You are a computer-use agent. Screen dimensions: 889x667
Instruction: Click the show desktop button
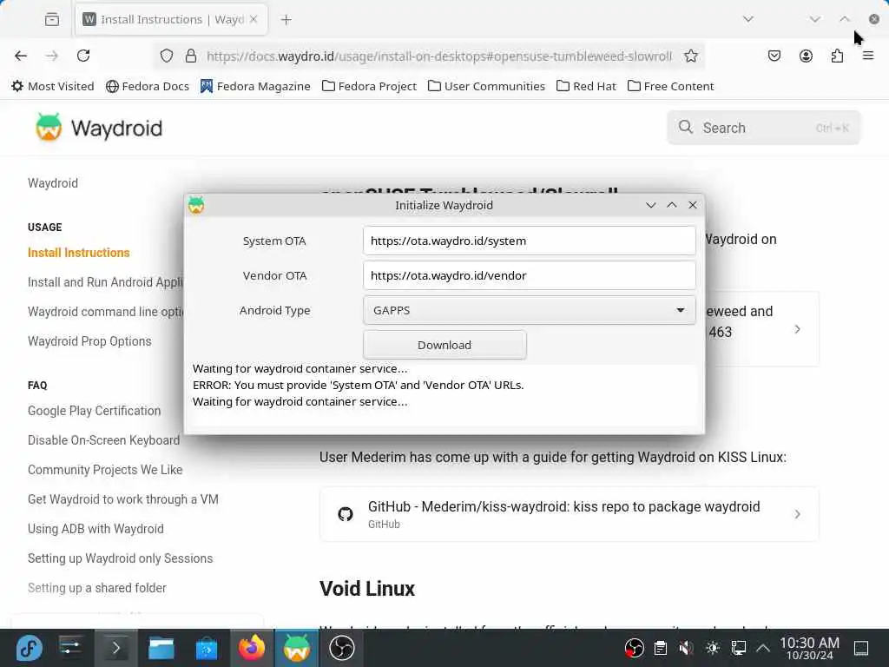coord(861,648)
